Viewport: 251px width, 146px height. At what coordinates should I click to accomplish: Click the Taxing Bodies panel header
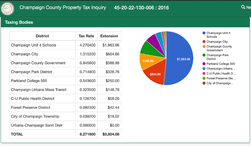pos(125,22)
